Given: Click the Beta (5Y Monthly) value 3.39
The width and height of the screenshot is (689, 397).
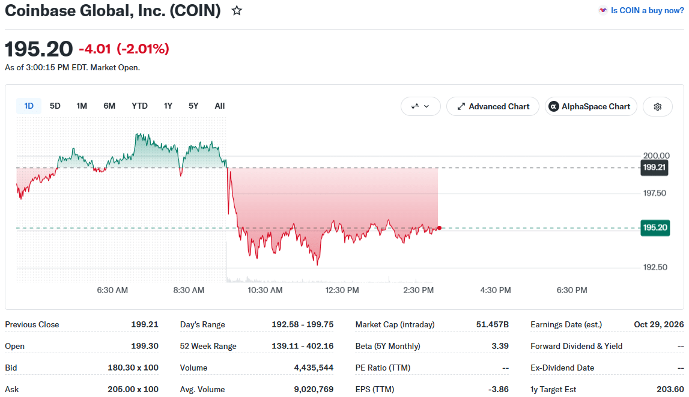Looking at the screenshot, I should click(500, 346).
